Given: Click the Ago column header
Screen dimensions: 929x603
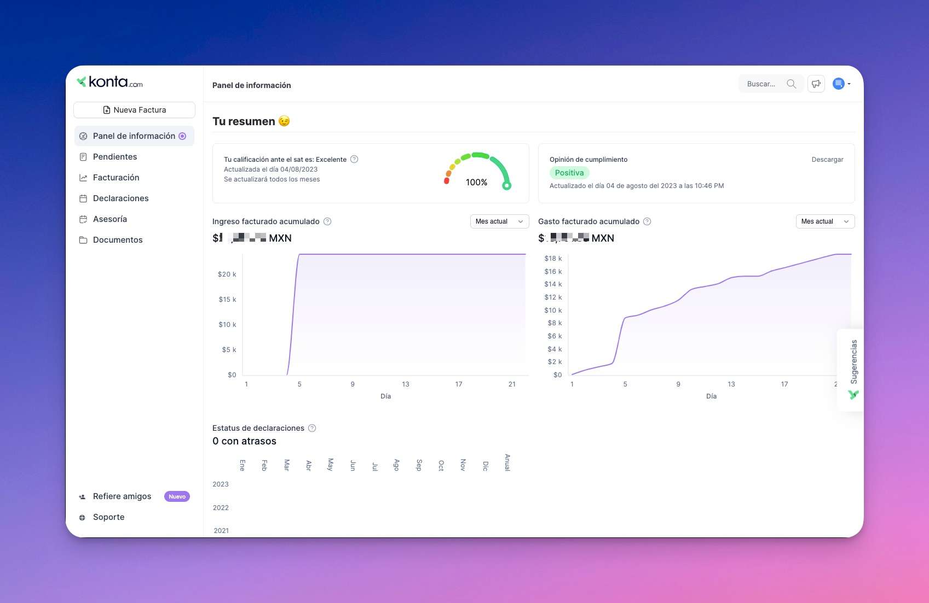Looking at the screenshot, I should 396,465.
